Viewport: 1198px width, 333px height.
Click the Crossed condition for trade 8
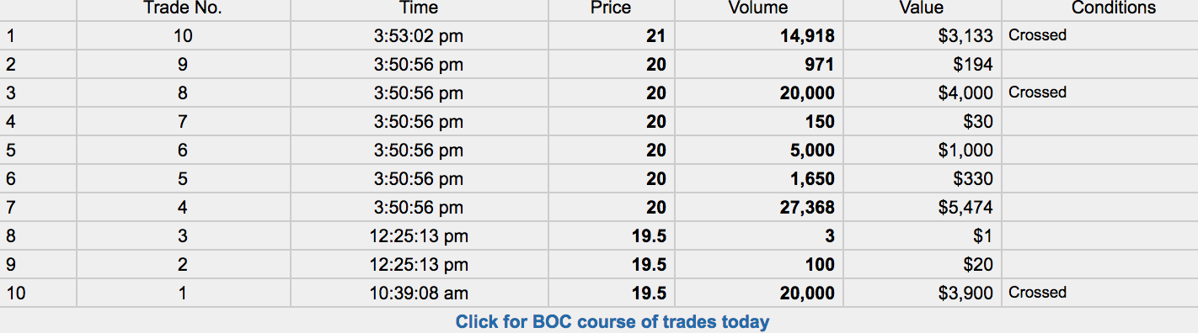tap(1037, 92)
